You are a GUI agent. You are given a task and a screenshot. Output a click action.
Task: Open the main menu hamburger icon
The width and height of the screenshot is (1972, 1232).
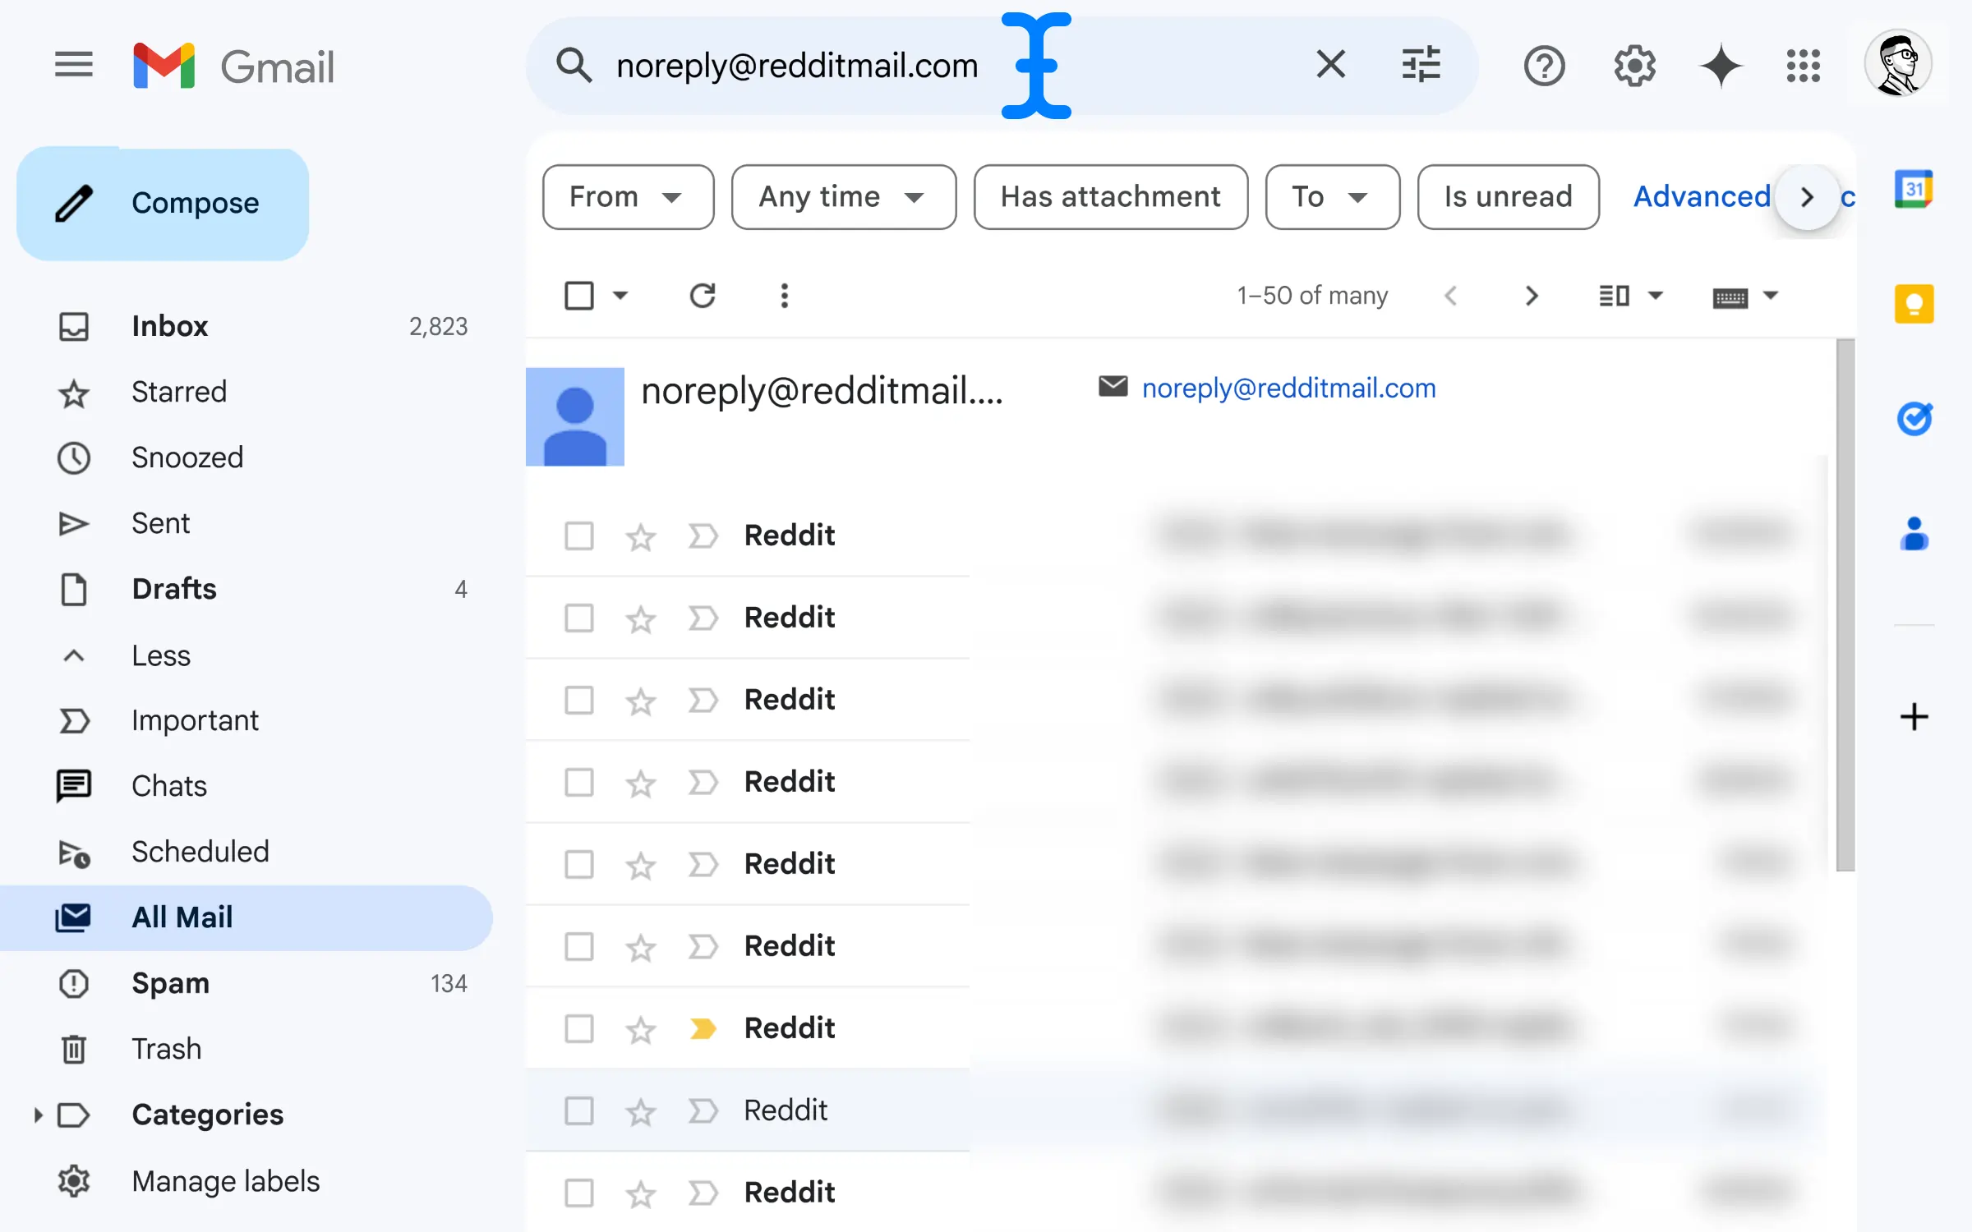pyautogui.click(x=73, y=65)
